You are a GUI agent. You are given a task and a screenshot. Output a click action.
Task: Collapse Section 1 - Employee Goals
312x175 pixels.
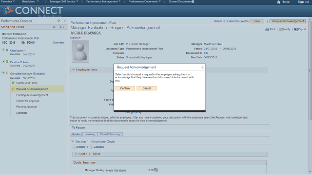(x=73, y=141)
